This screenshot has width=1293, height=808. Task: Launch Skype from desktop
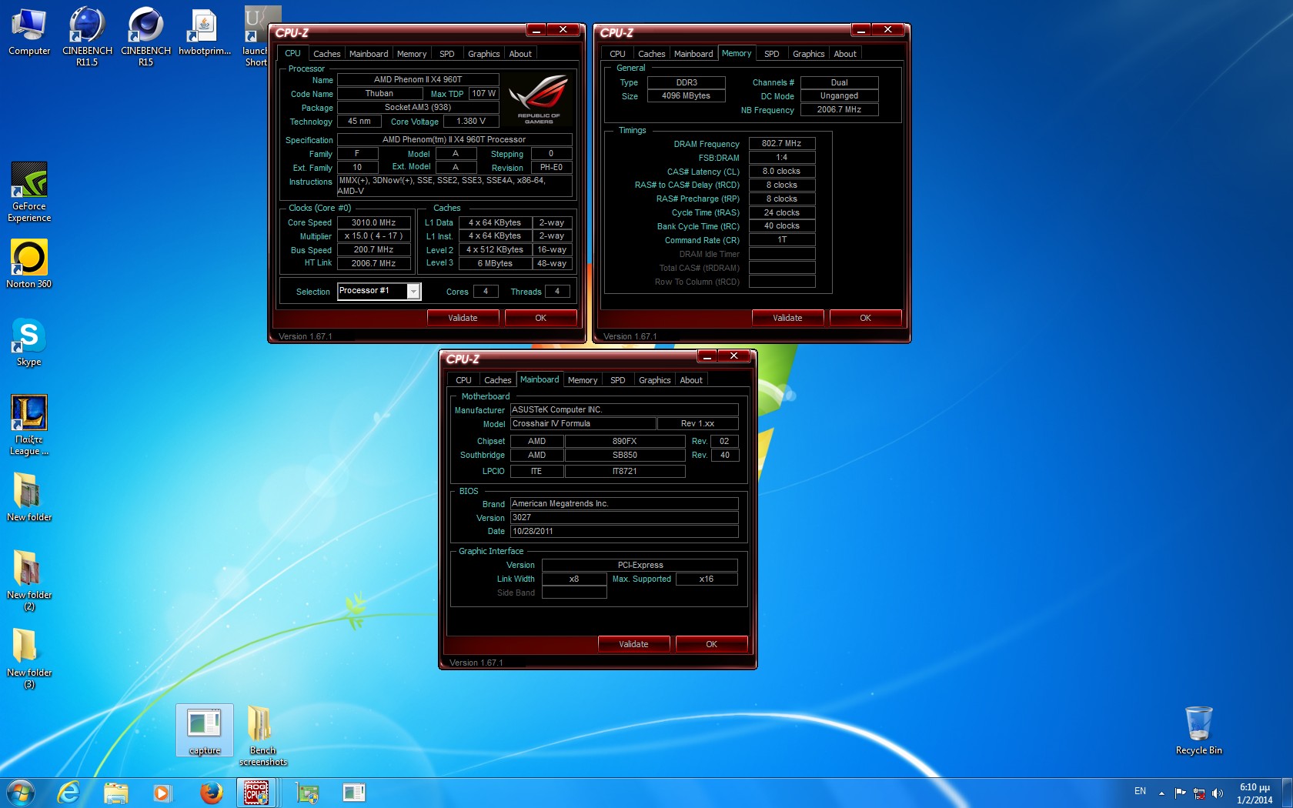[x=29, y=342]
